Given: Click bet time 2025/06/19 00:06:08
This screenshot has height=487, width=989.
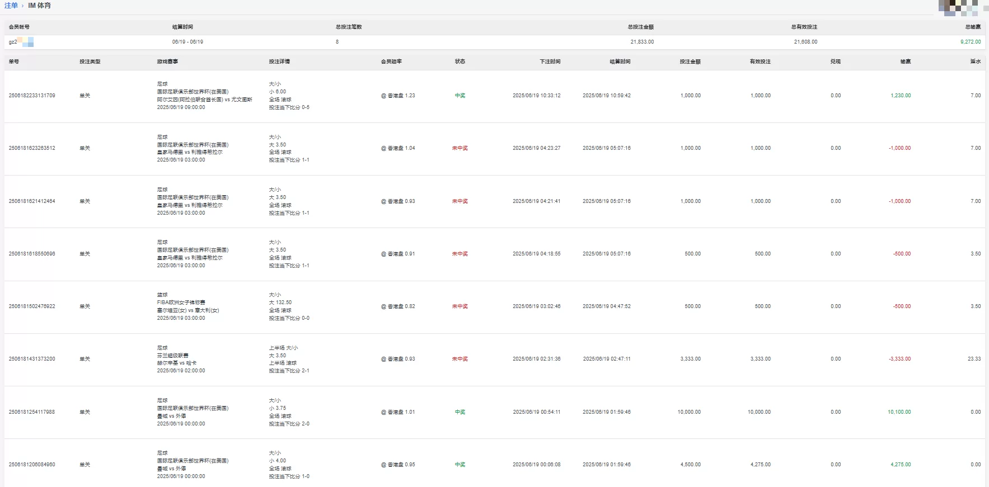Looking at the screenshot, I should coord(536,465).
